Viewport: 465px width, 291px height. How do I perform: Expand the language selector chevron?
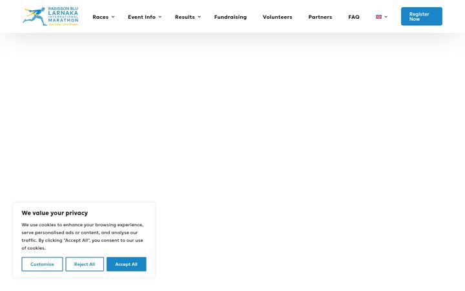[386, 17]
